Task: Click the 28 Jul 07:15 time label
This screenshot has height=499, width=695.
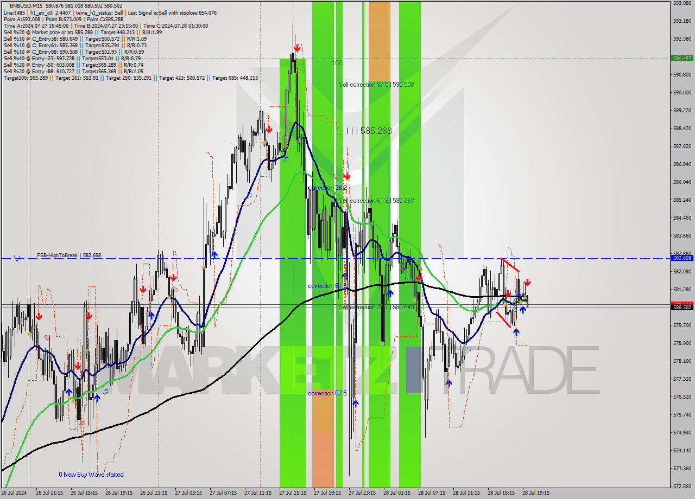Action: pos(432,493)
